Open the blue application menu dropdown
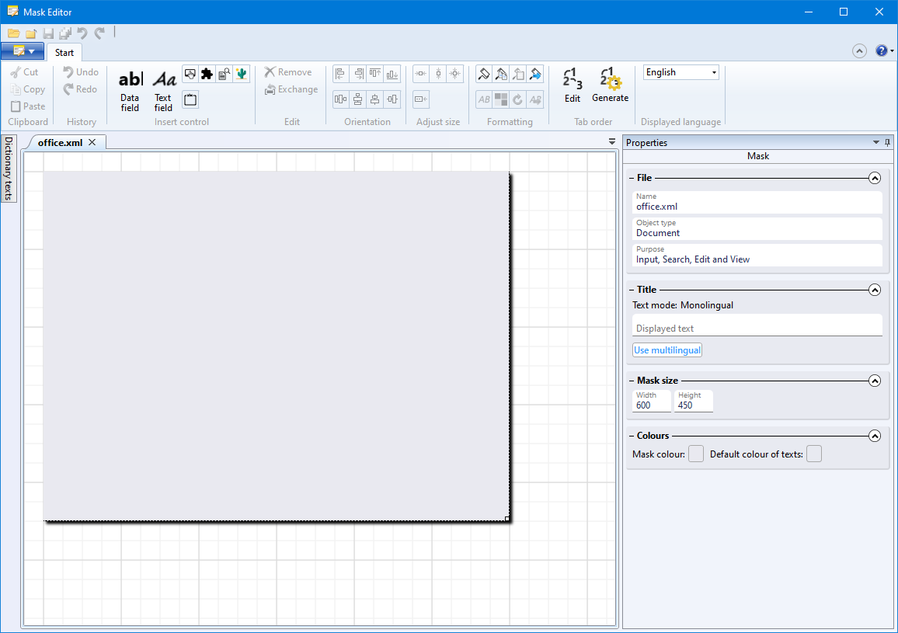This screenshot has width=898, height=633. coord(23,51)
